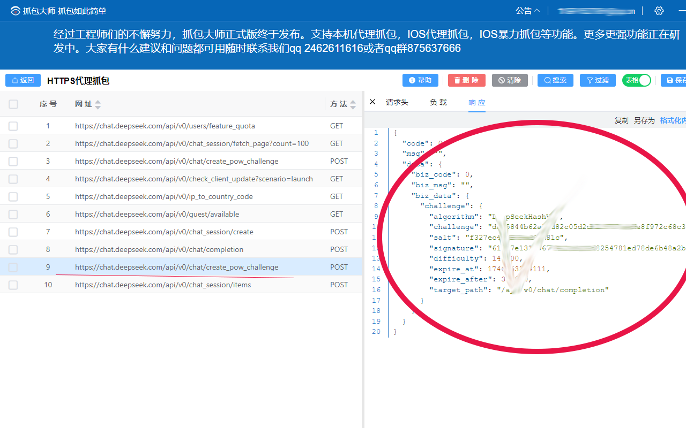Check the row 10 chat_session/items checkbox
This screenshot has height=428, width=686.
tap(13, 285)
